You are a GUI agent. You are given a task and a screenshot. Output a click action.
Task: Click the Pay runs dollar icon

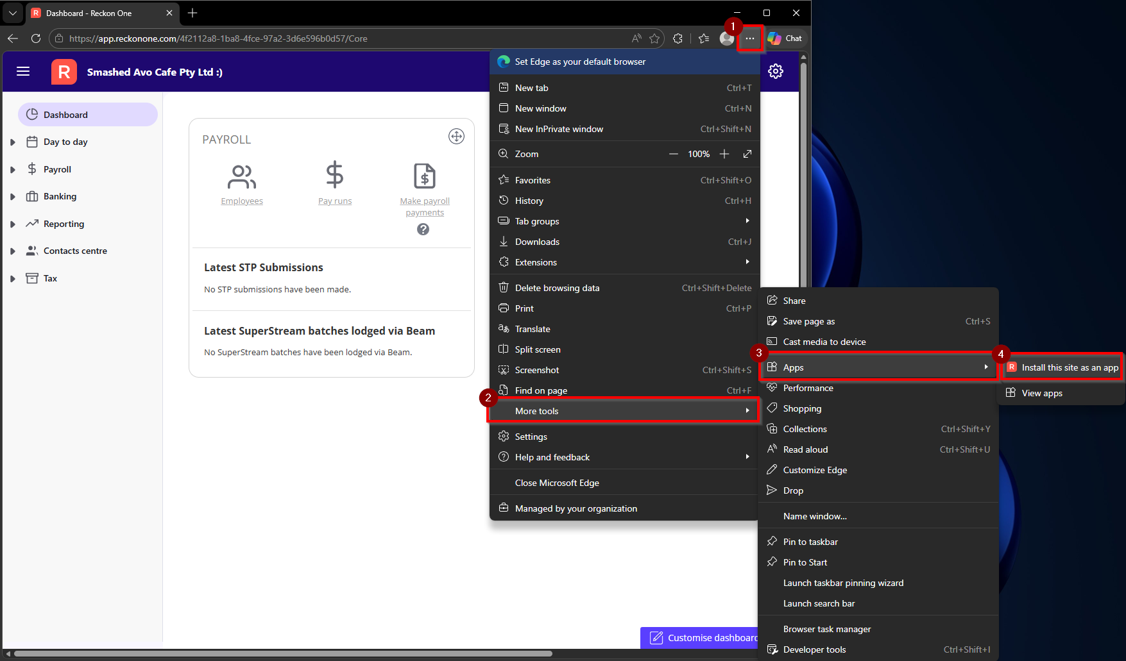click(x=335, y=175)
